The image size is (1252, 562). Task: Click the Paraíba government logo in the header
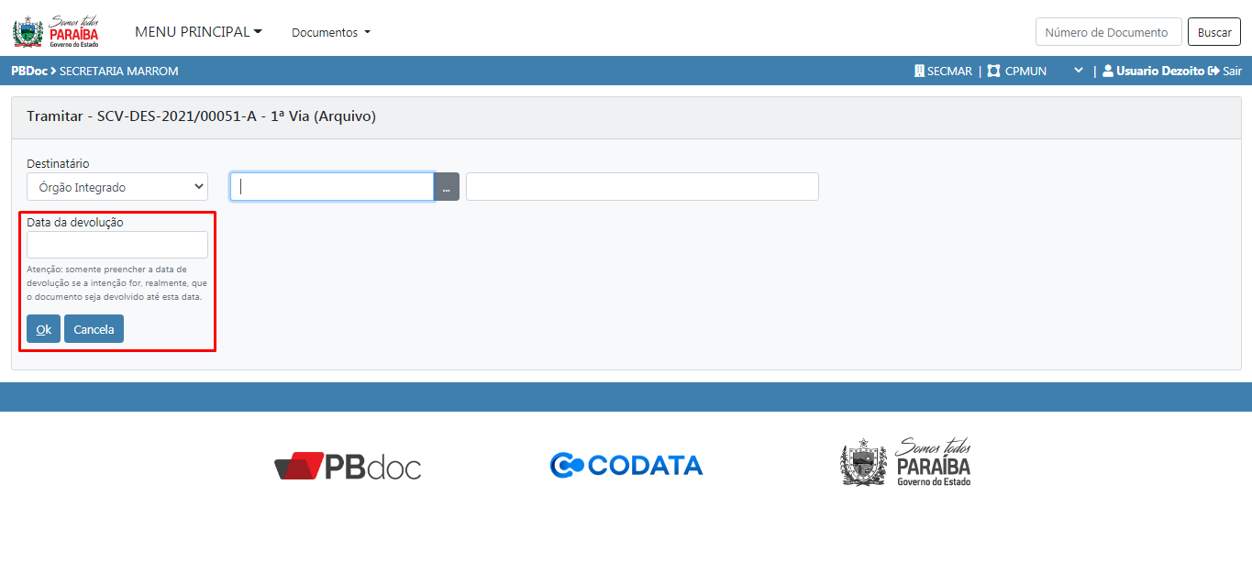click(56, 31)
